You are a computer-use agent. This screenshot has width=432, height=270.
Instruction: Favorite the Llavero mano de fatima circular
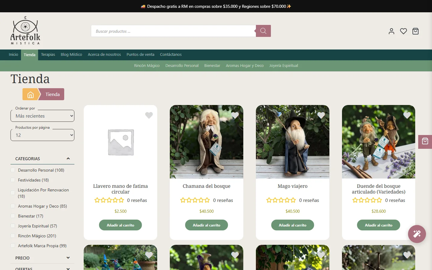pyautogui.click(x=149, y=115)
